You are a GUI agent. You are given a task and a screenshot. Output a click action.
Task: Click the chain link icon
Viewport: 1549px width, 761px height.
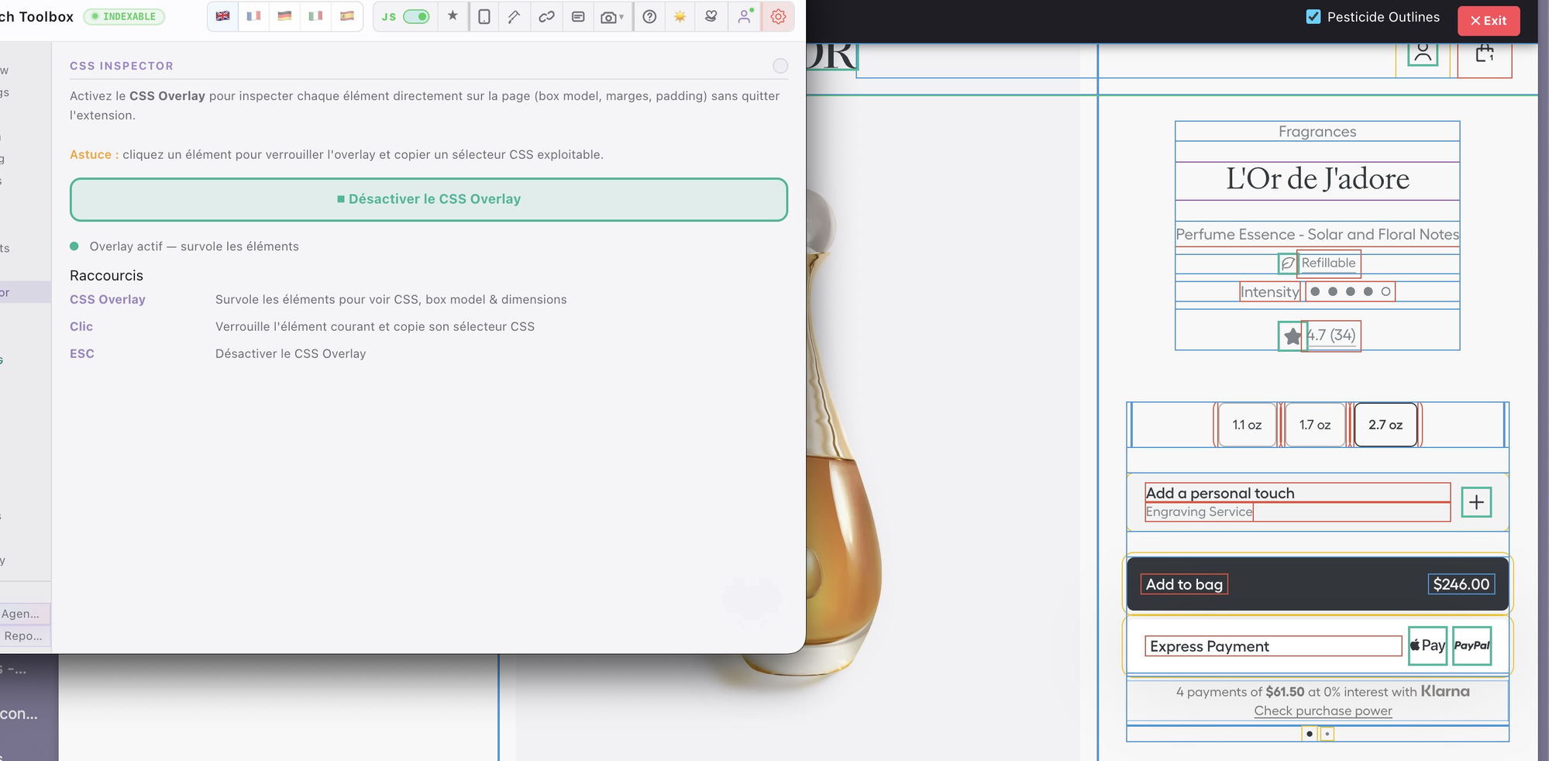click(x=546, y=16)
